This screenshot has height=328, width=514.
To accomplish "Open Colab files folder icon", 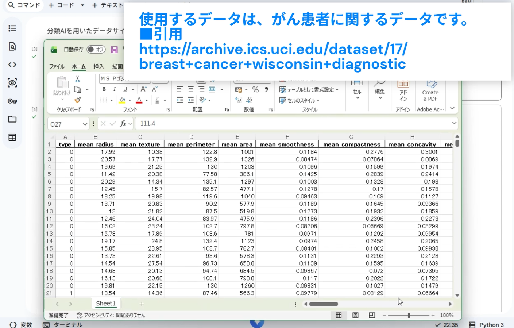I will pyautogui.click(x=12, y=119).
